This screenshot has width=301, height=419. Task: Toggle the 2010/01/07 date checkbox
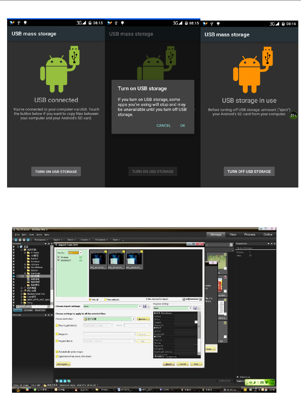pyautogui.click(x=59, y=260)
